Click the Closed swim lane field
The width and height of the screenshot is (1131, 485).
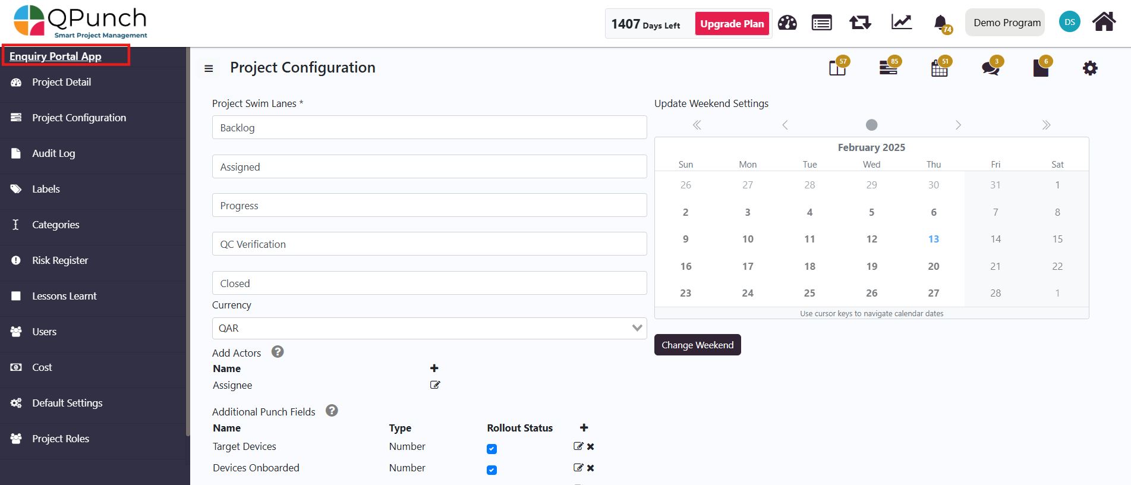pos(429,283)
